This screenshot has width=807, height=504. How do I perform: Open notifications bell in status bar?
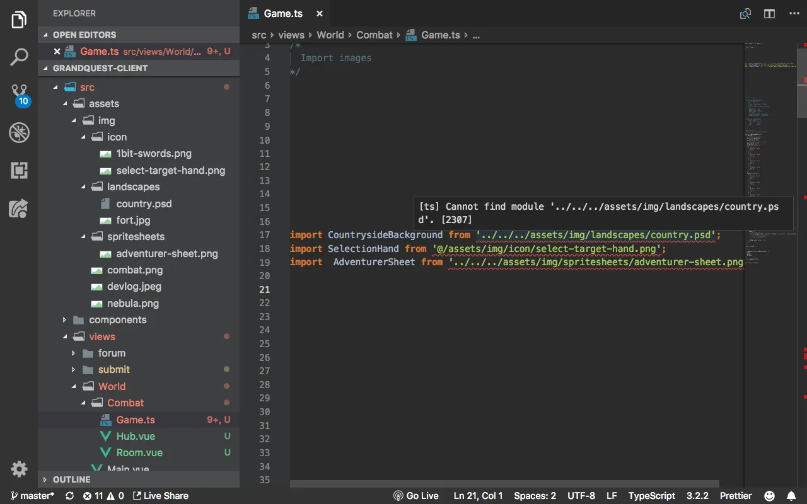click(791, 496)
